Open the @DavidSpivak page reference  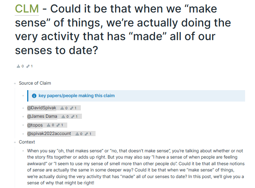(42, 108)
